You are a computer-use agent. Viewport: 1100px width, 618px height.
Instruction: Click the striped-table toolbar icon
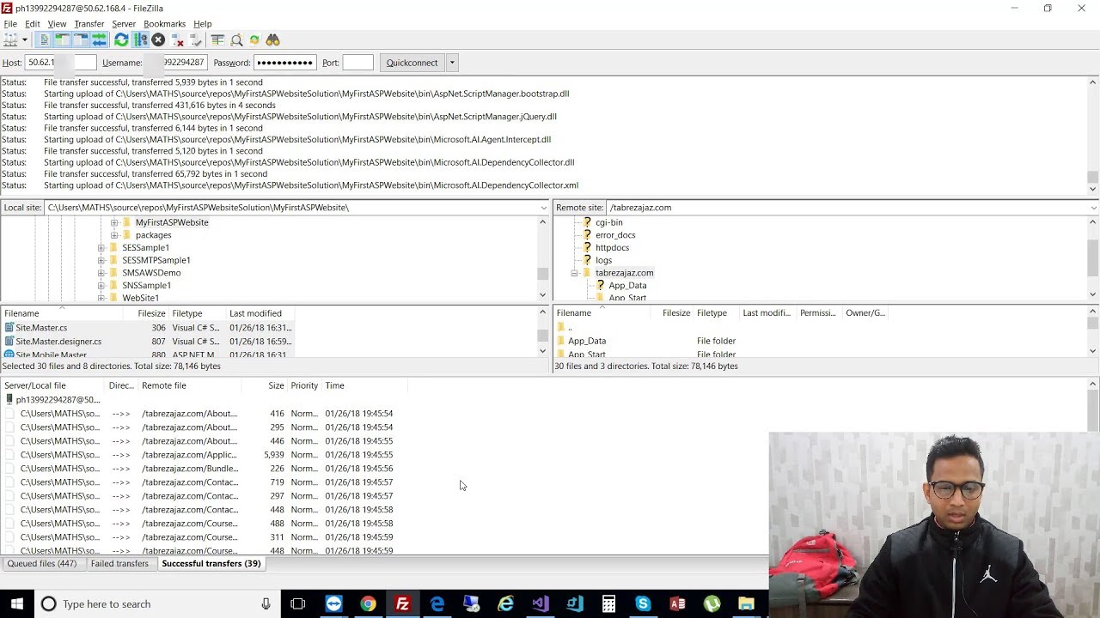(x=217, y=40)
